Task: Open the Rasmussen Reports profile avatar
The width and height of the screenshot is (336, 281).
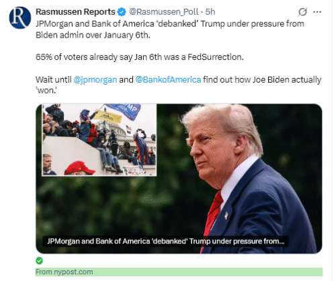Action: click(x=20, y=17)
